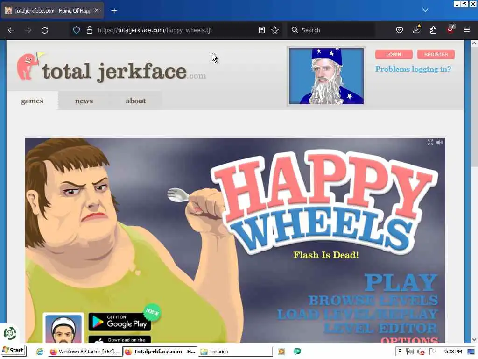Open the Firefox hamburger menu
Screen dimensions: 478x359
point(467,30)
